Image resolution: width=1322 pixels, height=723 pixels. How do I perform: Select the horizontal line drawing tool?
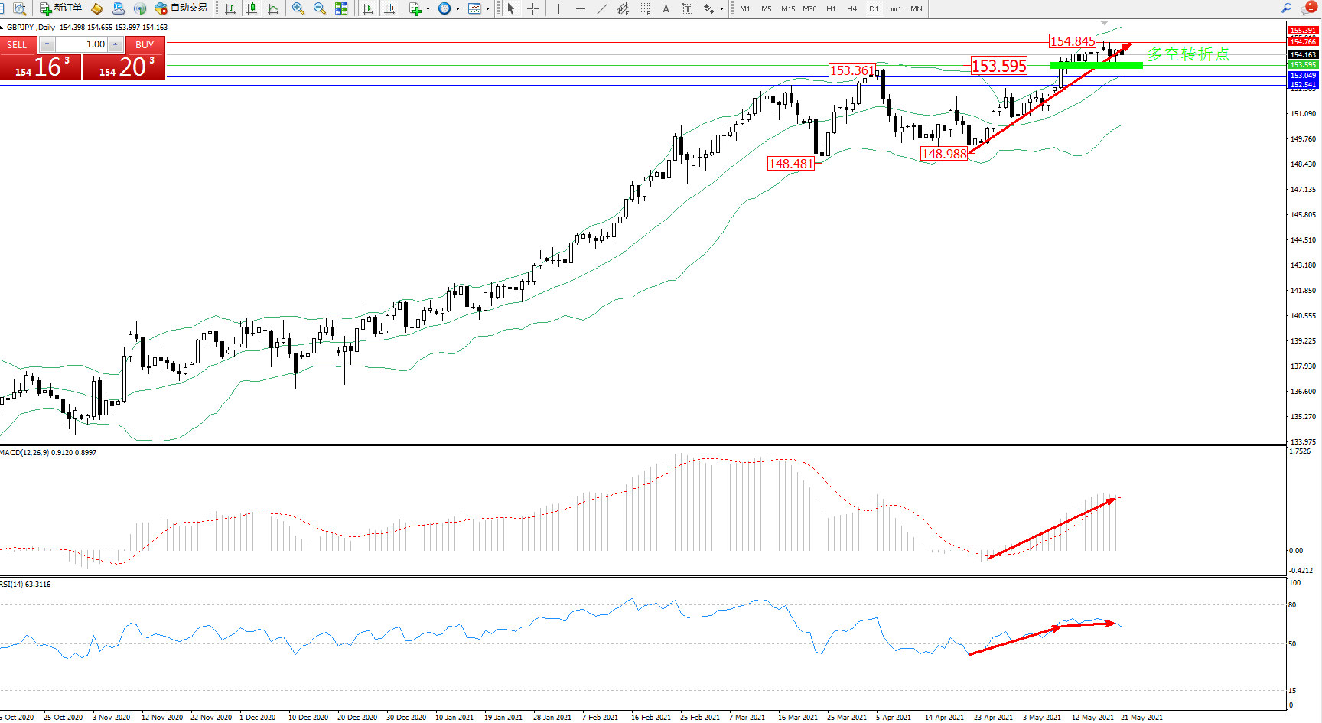[x=581, y=8]
